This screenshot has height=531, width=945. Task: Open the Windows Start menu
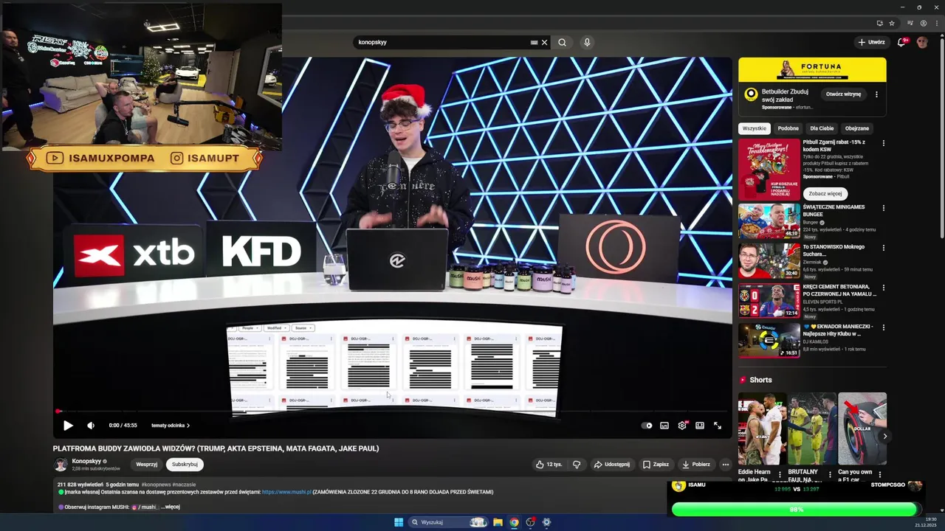(399, 522)
